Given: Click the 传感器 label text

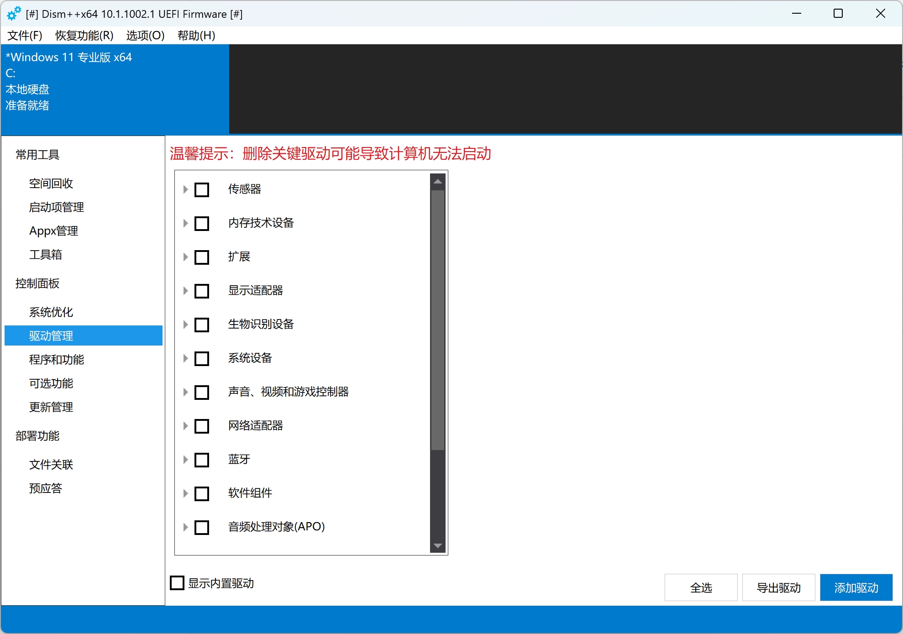Looking at the screenshot, I should click(245, 189).
